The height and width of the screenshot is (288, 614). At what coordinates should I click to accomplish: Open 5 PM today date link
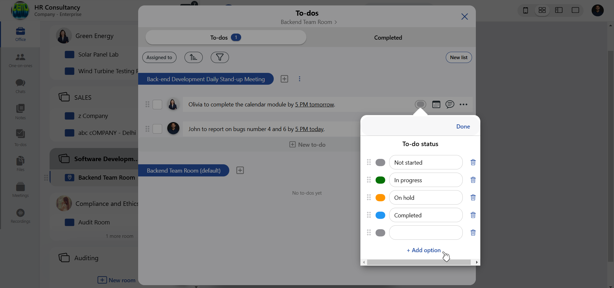coord(309,129)
